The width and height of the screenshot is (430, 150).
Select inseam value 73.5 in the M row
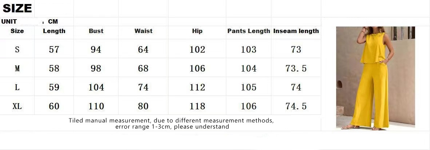[296, 68]
